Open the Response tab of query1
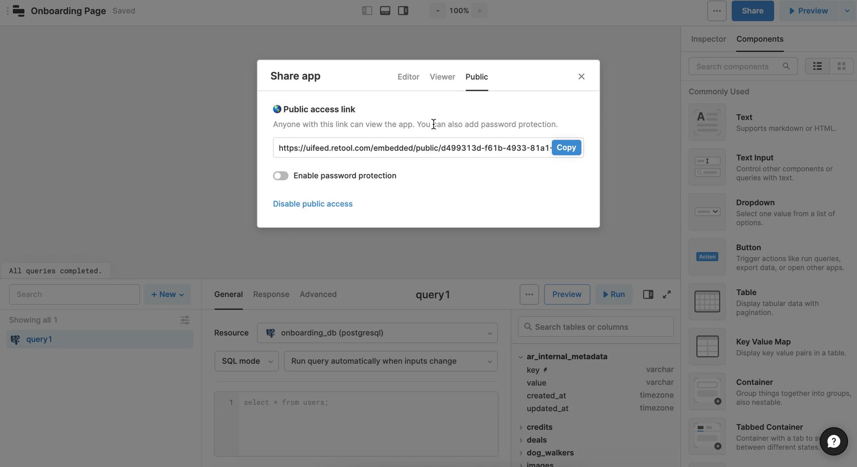The height and width of the screenshot is (467, 857). click(x=271, y=294)
